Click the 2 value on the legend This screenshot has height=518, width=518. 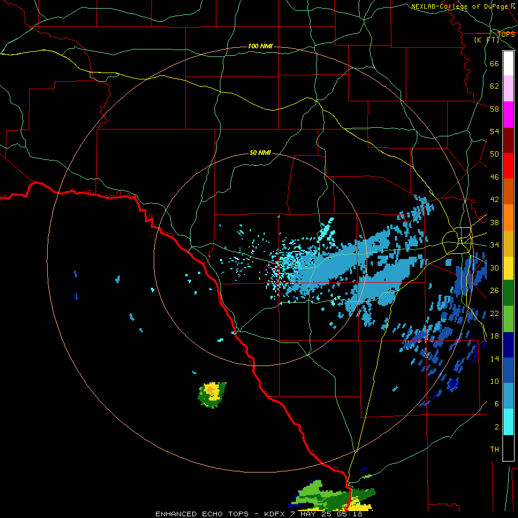(497, 427)
